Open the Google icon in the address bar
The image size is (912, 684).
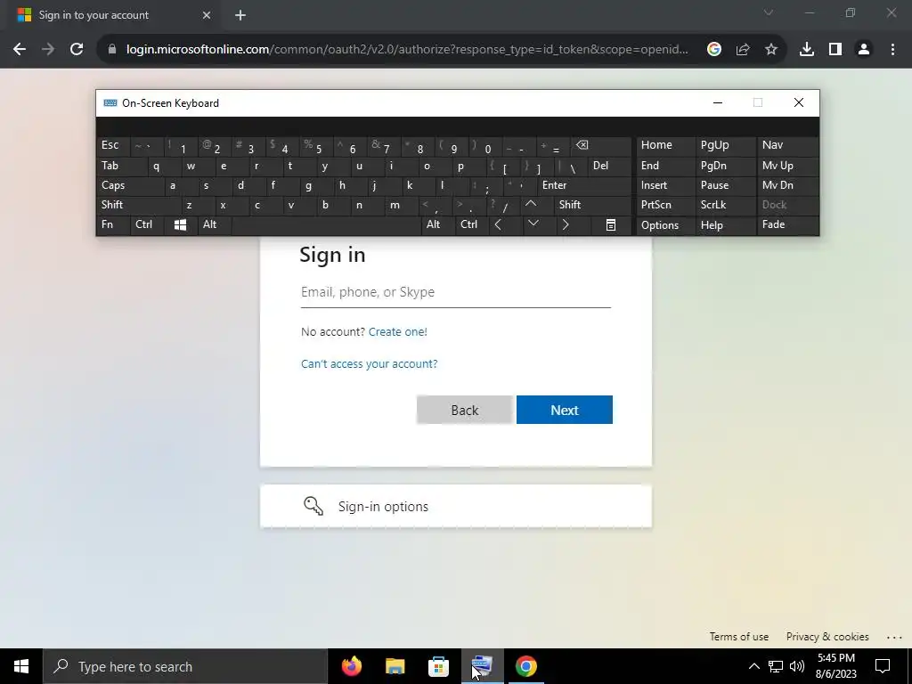click(714, 50)
